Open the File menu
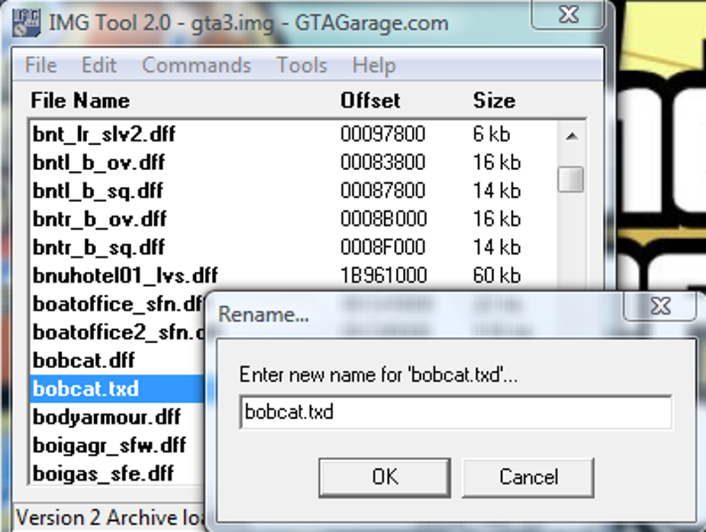Image resolution: width=706 pixels, height=532 pixels. pyautogui.click(x=41, y=65)
